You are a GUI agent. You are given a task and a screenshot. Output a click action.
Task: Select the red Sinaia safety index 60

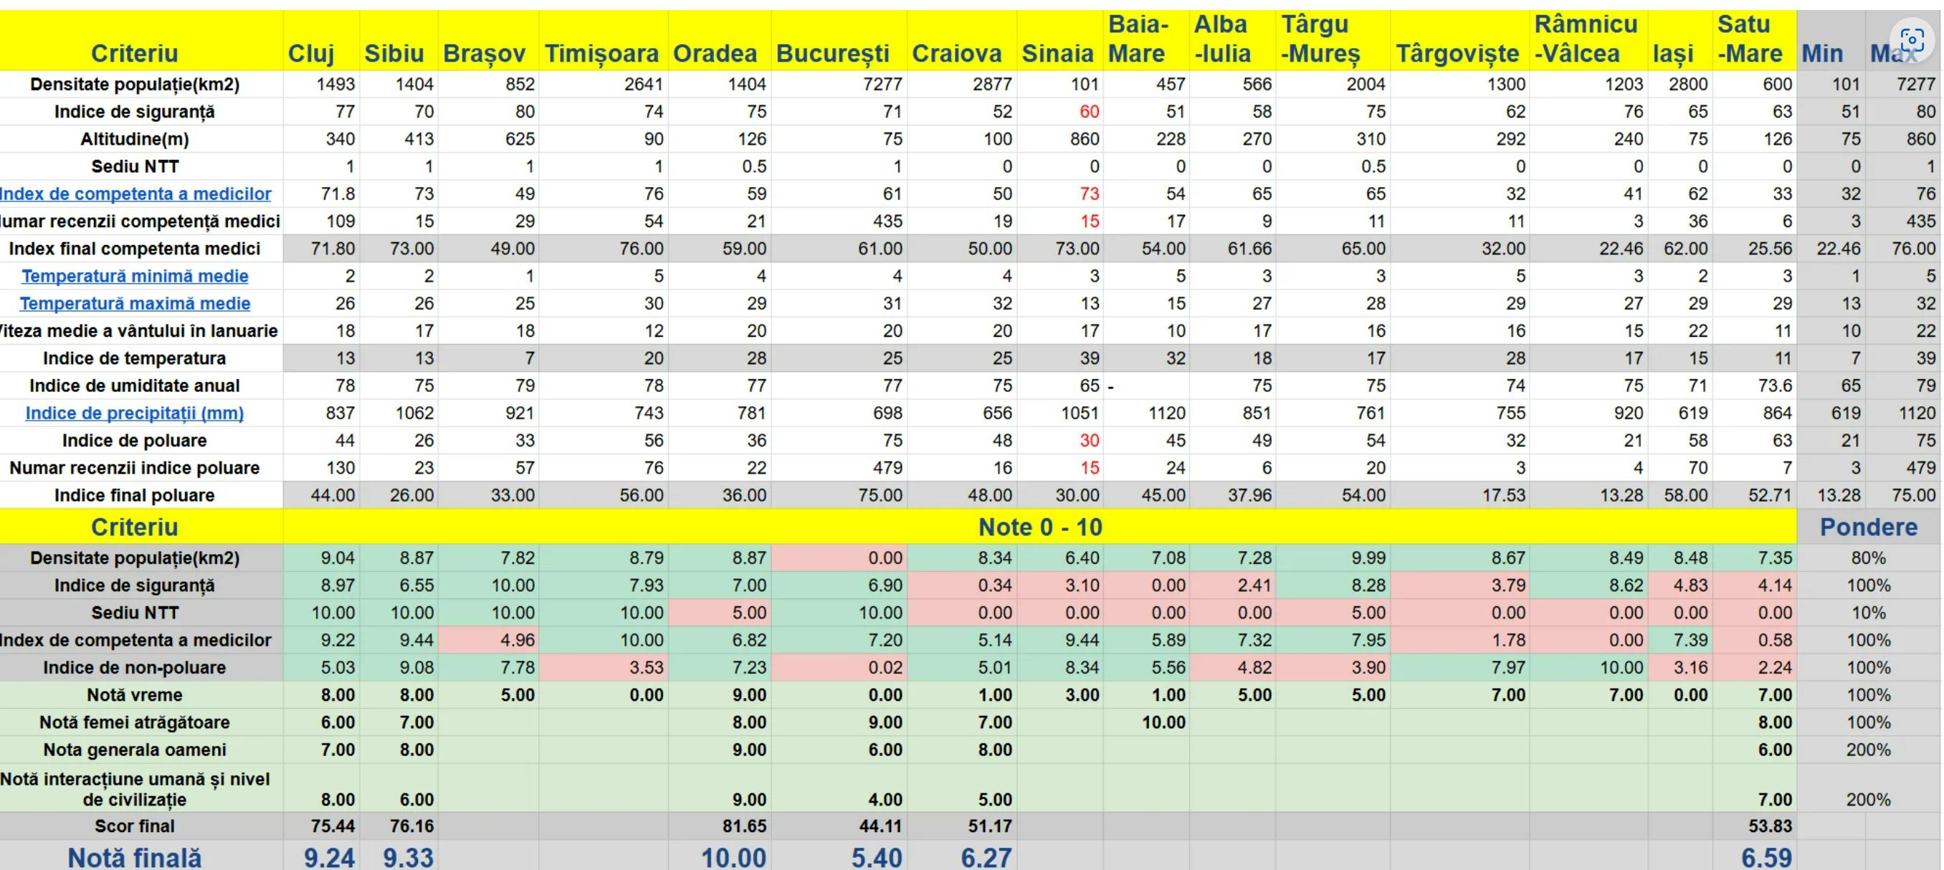tap(1089, 112)
